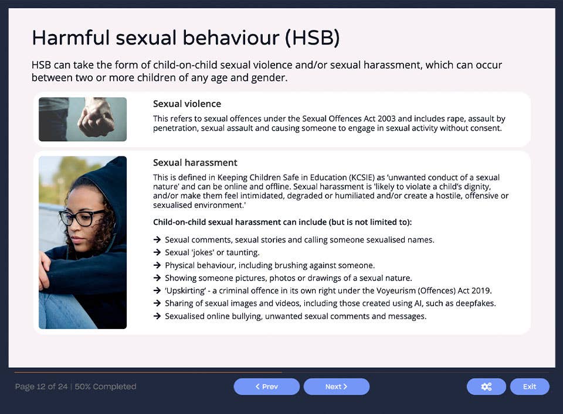Screen dimensions: 563x414
Task: Click the 'Sexual harassment' subheading
Action: pos(195,162)
